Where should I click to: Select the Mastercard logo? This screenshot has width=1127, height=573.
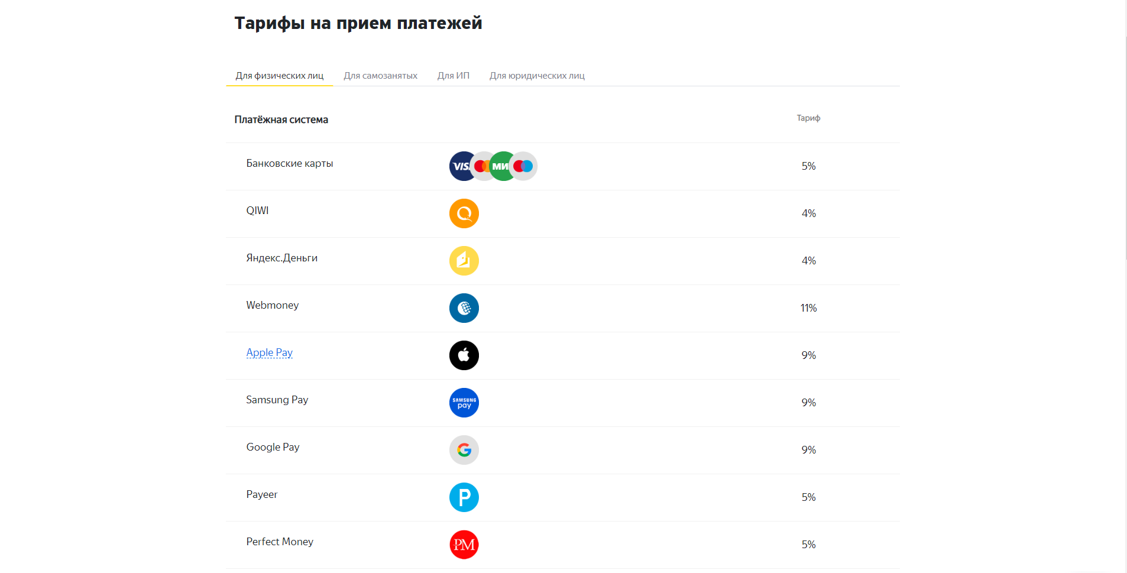tap(482, 166)
